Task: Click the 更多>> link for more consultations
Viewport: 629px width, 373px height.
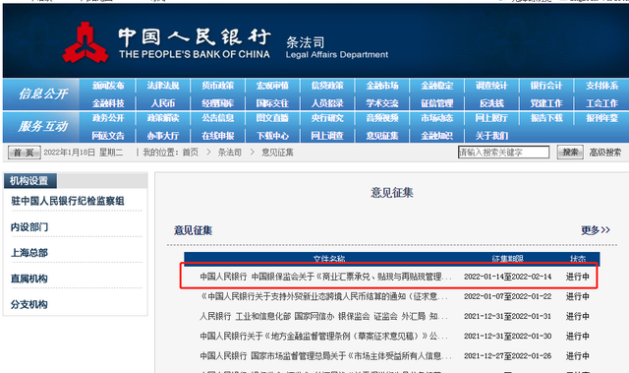Action: click(596, 230)
